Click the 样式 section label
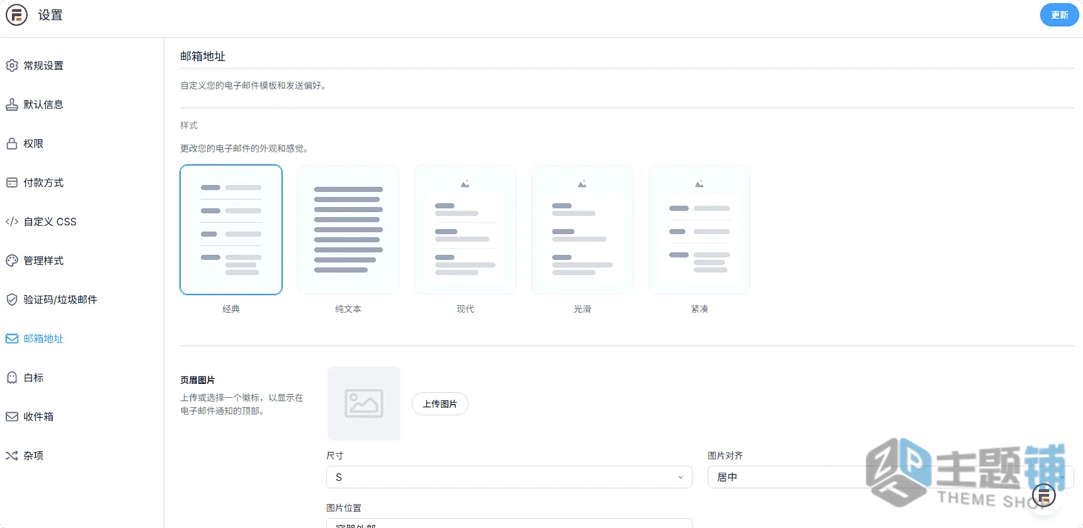Viewport: 1083px width, 528px height. (189, 125)
